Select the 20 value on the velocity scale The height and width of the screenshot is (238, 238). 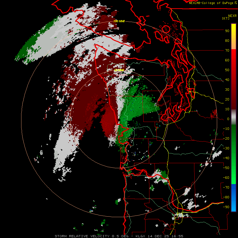click(x=227, y=99)
